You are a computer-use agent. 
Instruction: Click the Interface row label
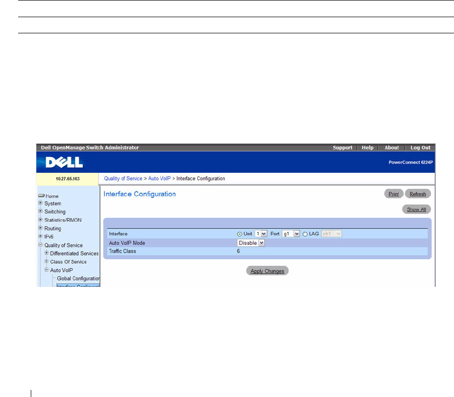118,234
